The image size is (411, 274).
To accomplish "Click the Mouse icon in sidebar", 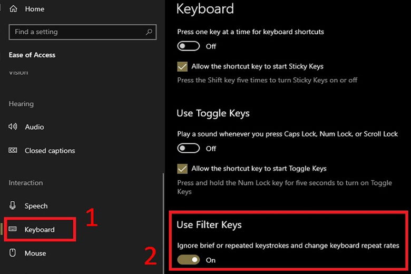I will click(13, 253).
